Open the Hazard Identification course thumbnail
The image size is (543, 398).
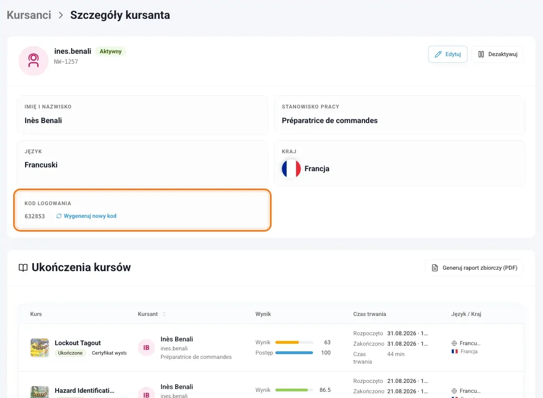coord(40,392)
